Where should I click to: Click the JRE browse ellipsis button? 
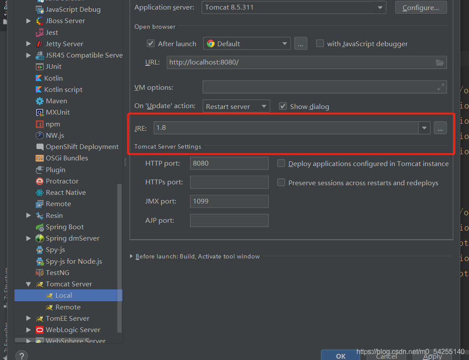pos(440,128)
